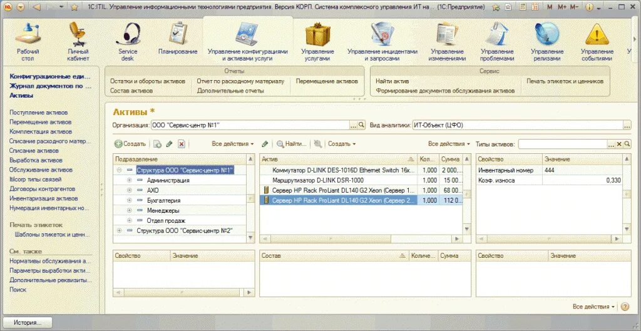Open Все действия dropdown in subdivision toolbar

pyautogui.click(x=233, y=144)
